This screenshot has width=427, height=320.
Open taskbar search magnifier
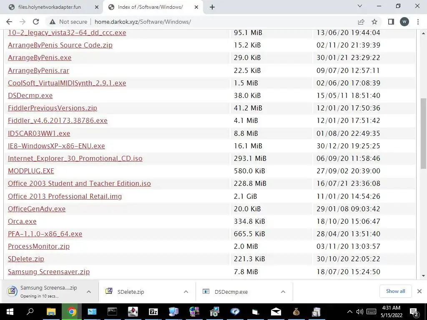click(x=30, y=312)
